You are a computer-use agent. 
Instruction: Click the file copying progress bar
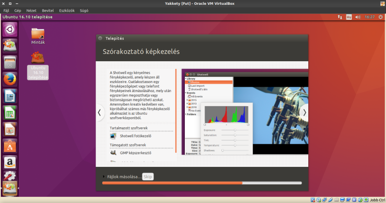202,183
